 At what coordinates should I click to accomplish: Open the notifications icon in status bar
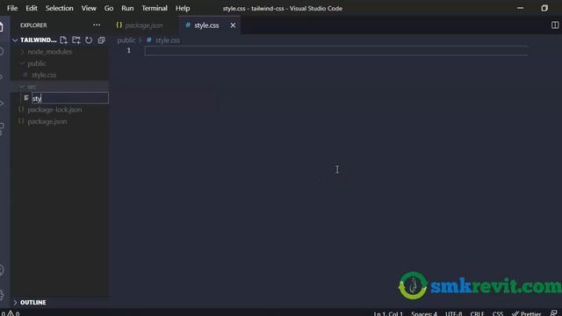point(554,313)
